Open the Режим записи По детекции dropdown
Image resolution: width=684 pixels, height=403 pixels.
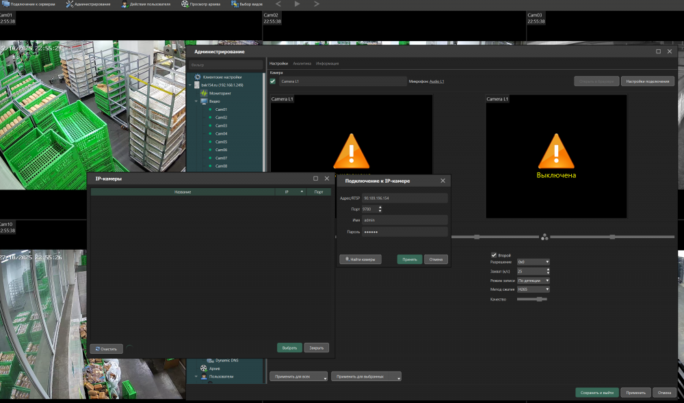[533, 280]
